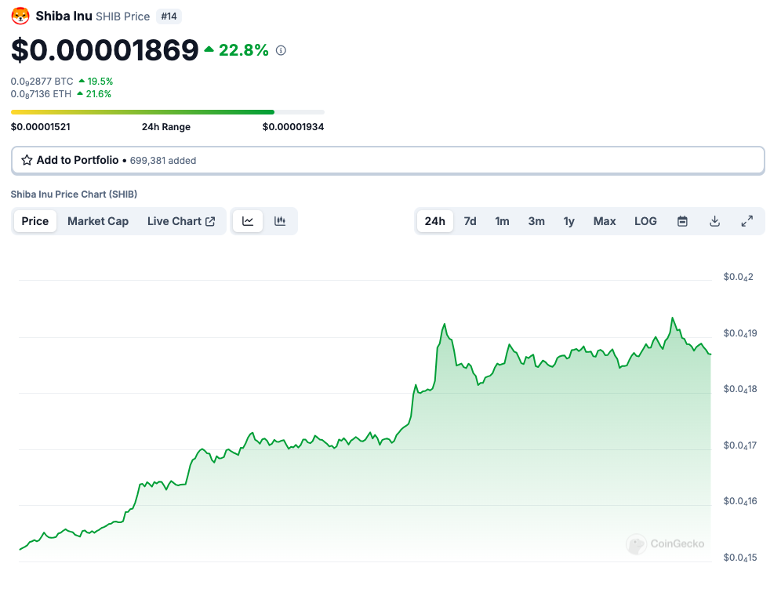Select the Max time range
This screenshot has height=596, width=781.
tap(605, 221)
